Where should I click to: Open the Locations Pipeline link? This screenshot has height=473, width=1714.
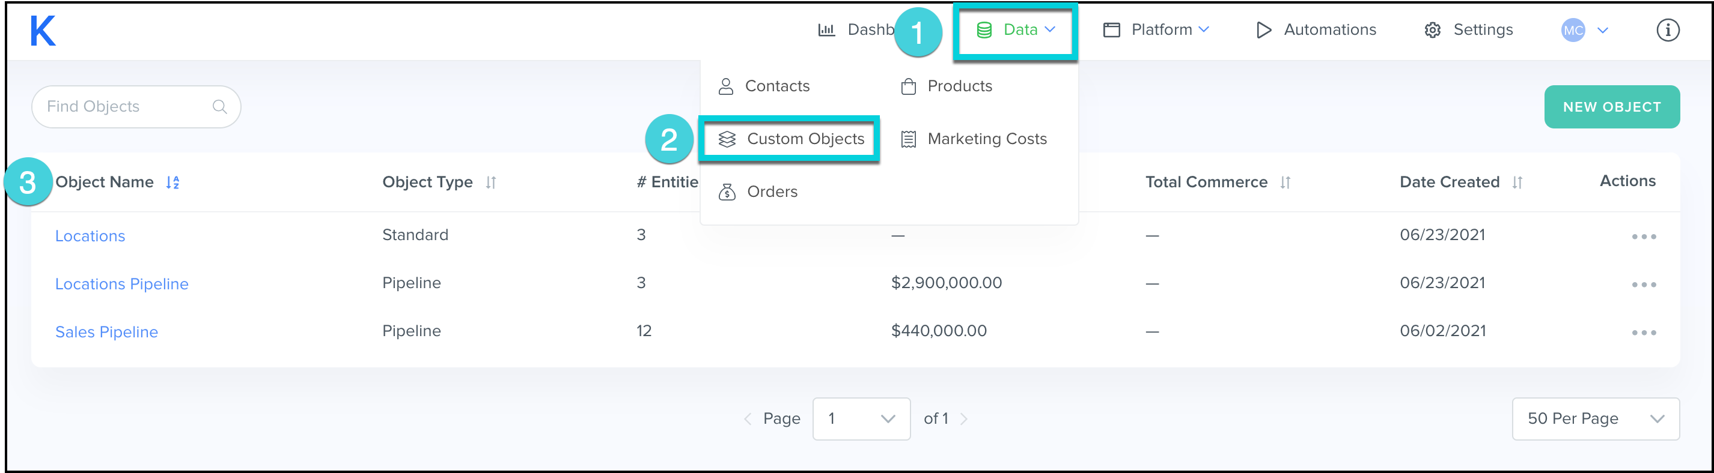(x=122, y=285)
